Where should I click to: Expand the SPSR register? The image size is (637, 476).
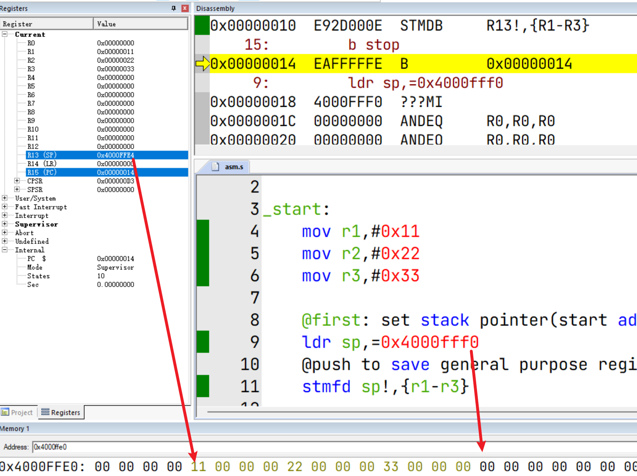[x=17, y=189]
